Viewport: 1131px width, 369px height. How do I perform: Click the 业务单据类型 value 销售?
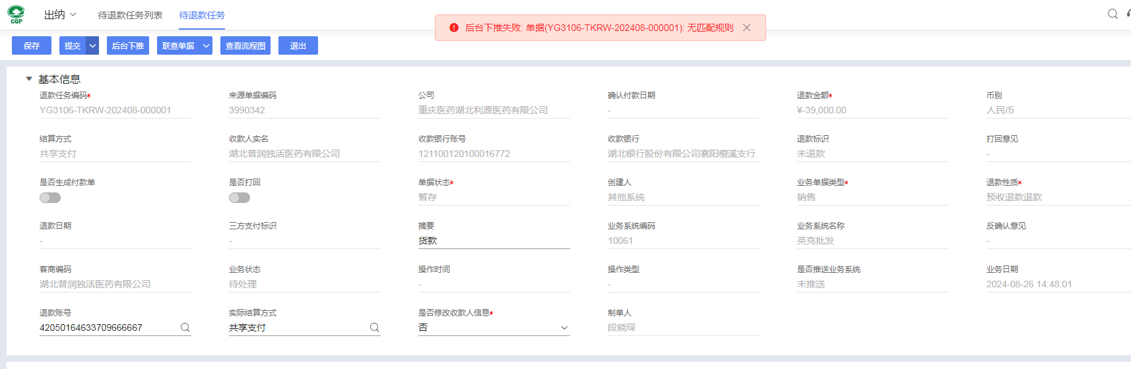806,197
